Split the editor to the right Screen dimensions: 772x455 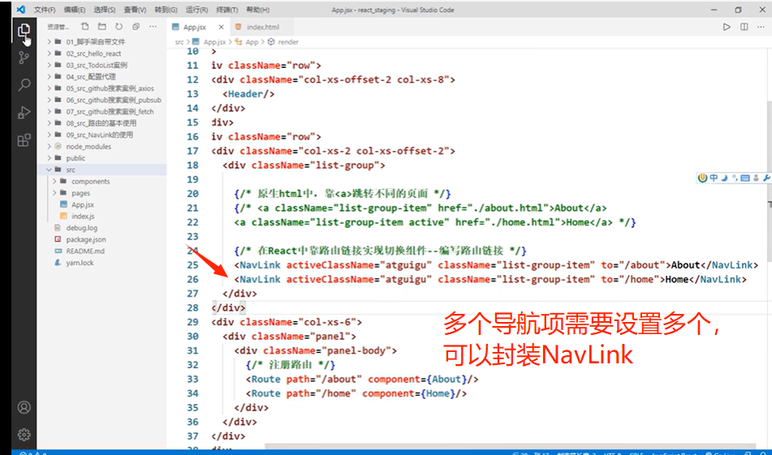(744, 27)
